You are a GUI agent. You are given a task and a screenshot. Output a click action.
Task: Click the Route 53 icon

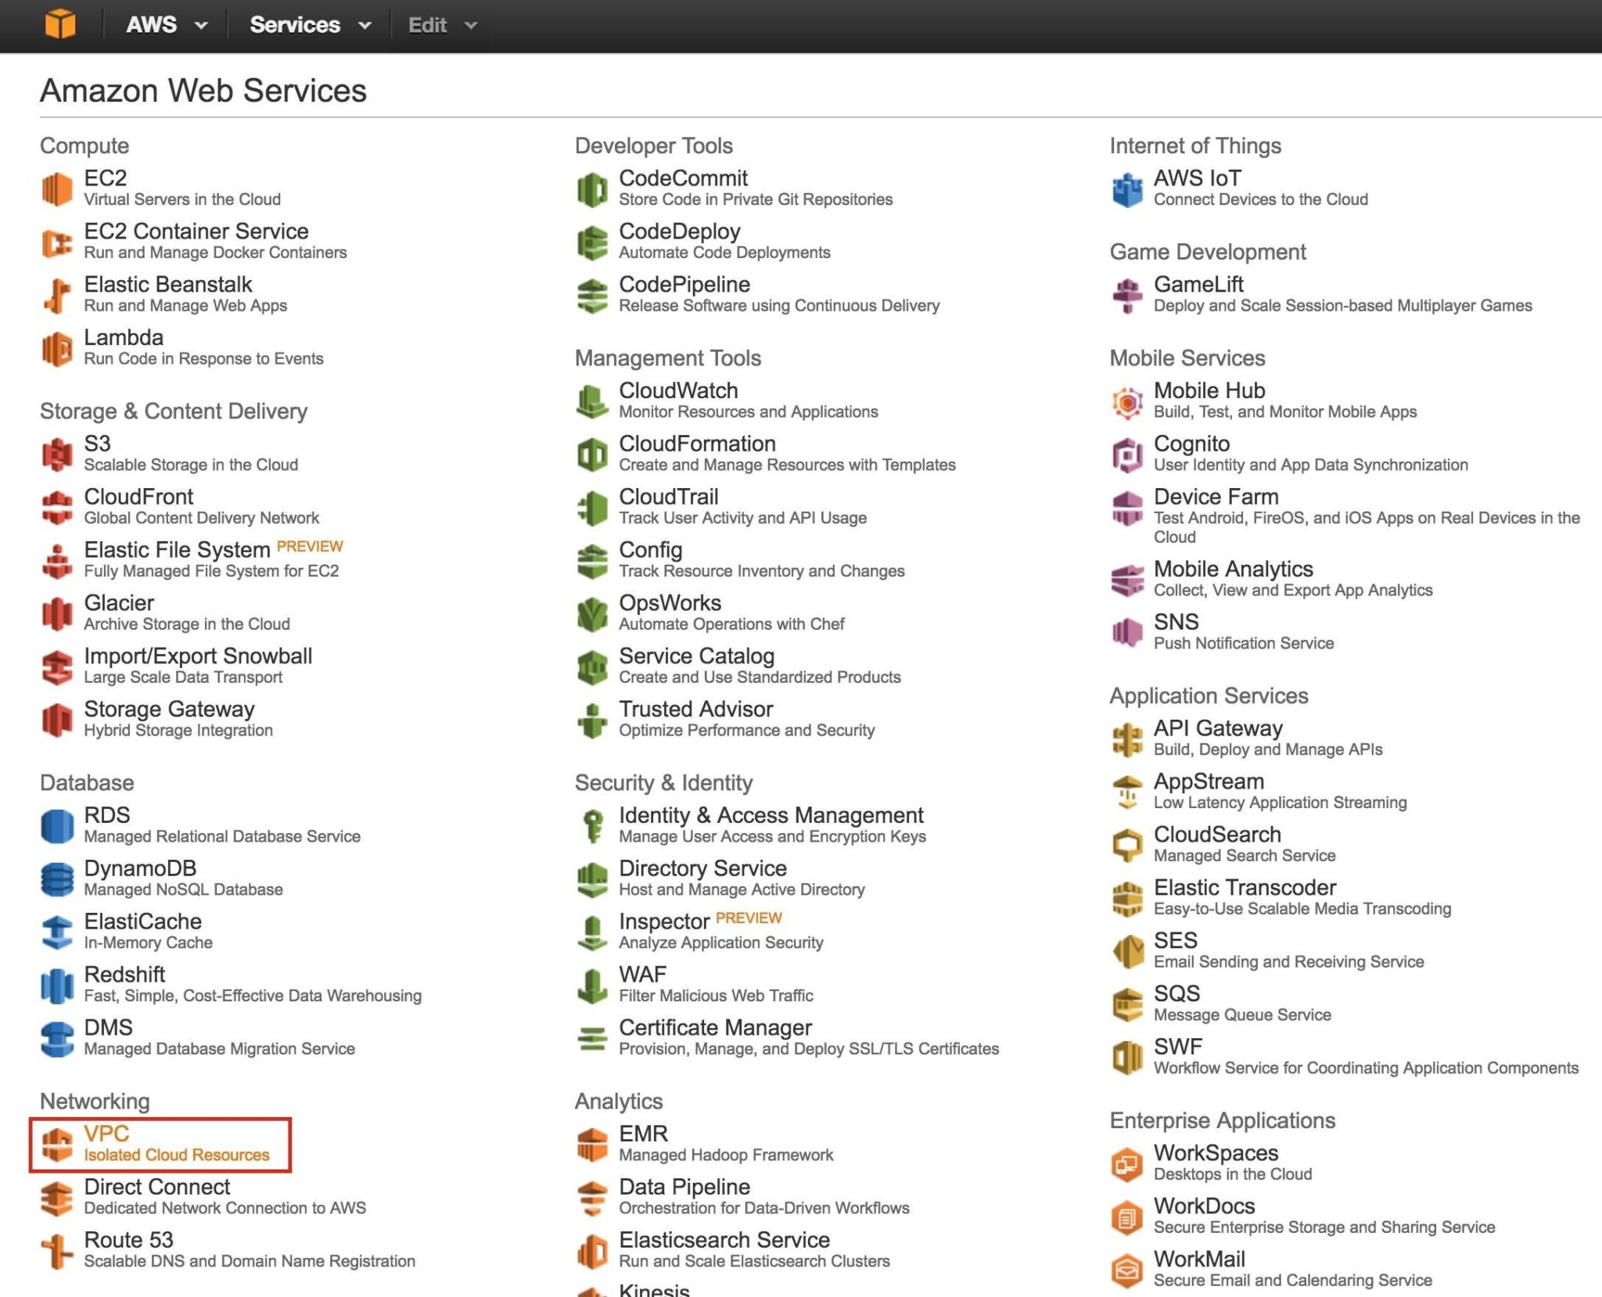click(57, 1249)
